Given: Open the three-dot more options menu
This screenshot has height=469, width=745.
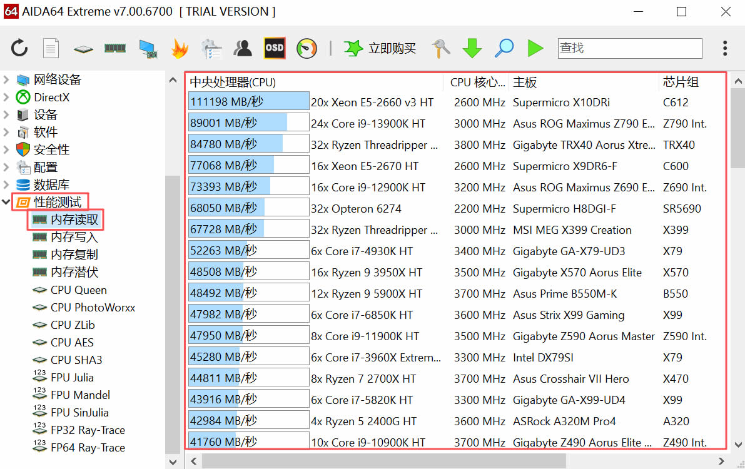Looking at the screenshot, I should (724, 48).
